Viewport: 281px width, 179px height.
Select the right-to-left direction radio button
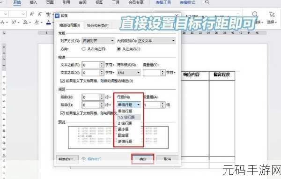[83, 49]
